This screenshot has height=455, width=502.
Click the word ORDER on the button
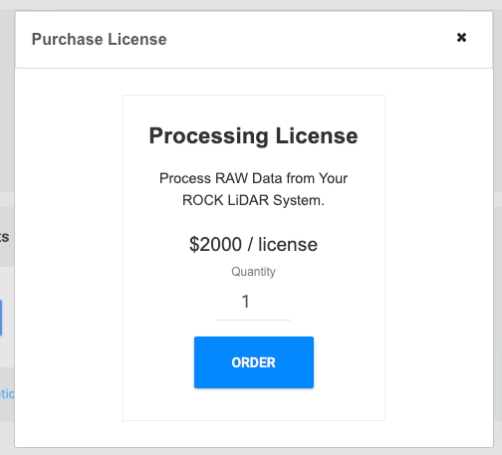pos(254,362)
